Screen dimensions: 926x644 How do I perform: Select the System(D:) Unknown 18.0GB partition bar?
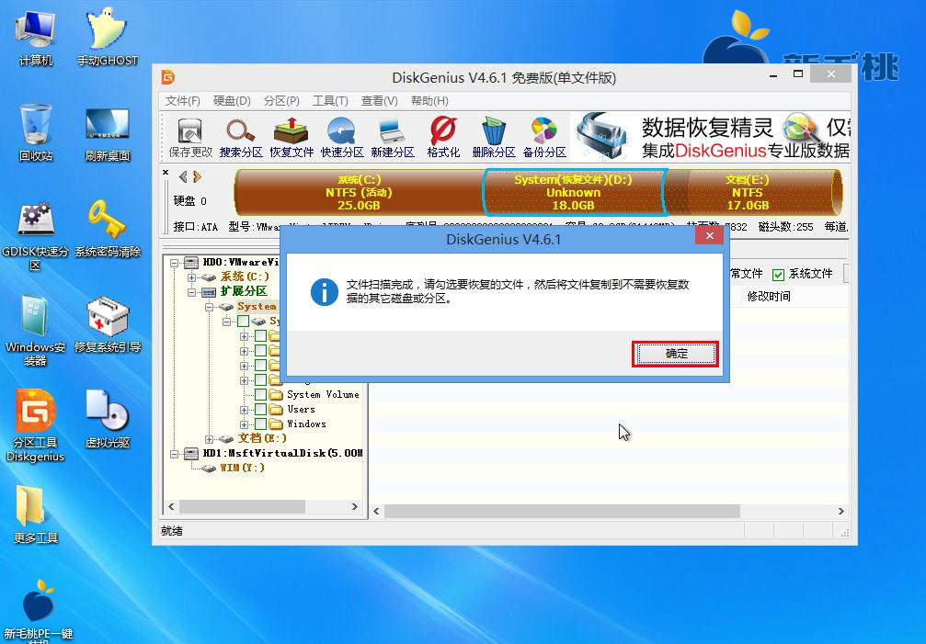coord(573,192)
